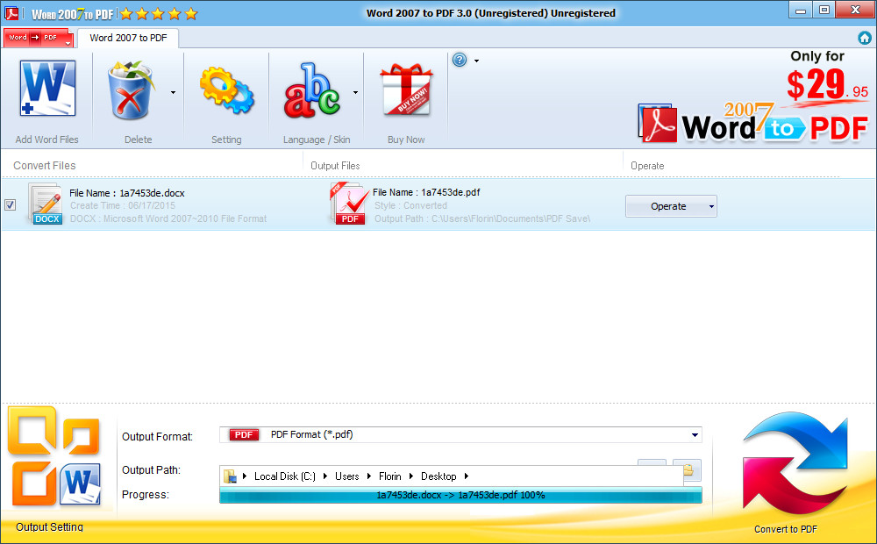The height and width of the screenshot is (544, 877).
Task: Switch to the Word 2007 to PDF tab
Action: pos(127,38)
